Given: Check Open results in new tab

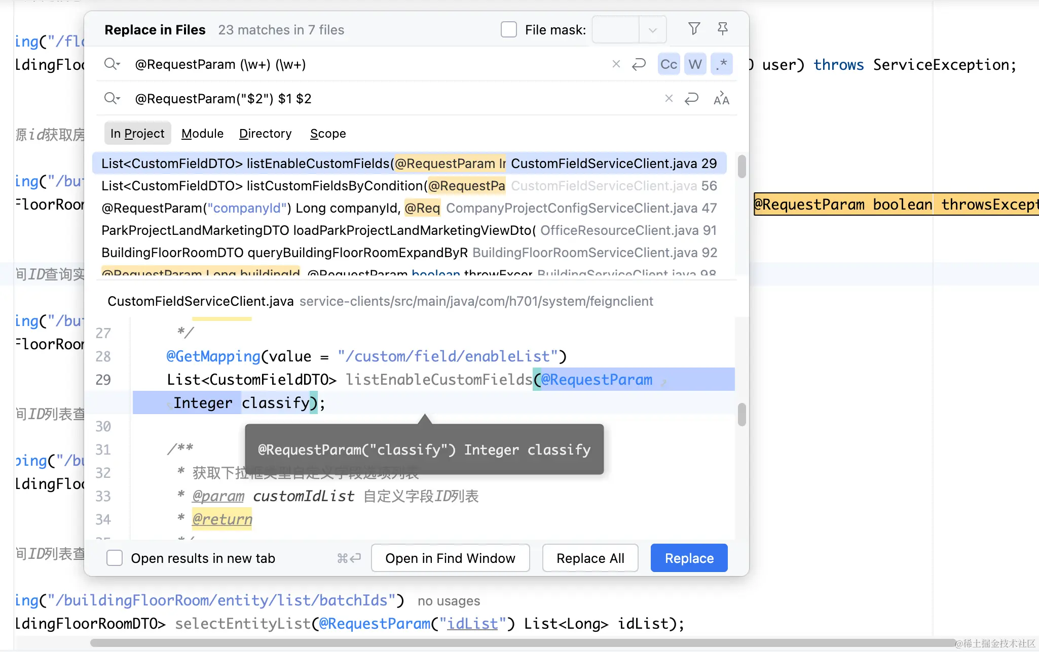Looking at the screenshot, I should pyautogui.click(x=115, y=558).
